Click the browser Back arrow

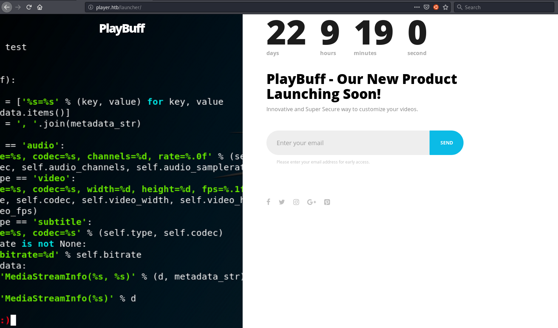(x=7, y=7)
